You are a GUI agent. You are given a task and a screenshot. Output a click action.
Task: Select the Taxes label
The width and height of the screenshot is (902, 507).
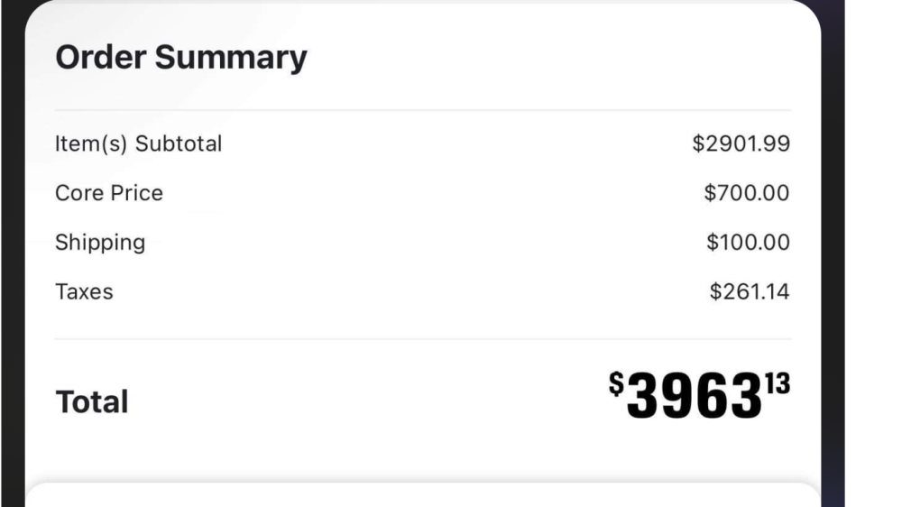coord(84,292)
